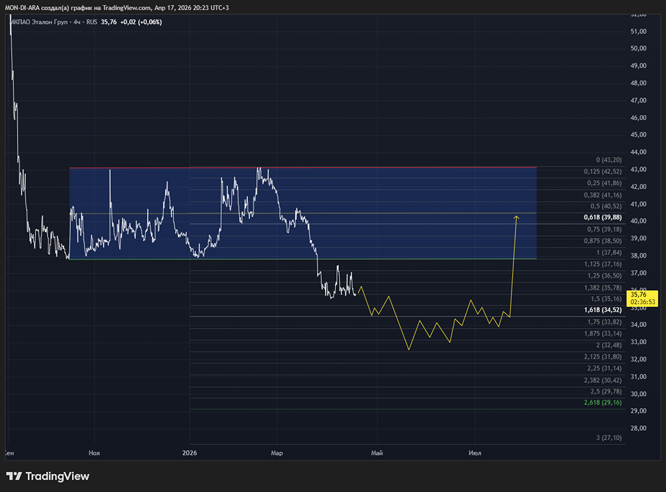The image size is (666, 492).
Task: Click the TradingView logo at the bottom
Action: coord(47,476)
